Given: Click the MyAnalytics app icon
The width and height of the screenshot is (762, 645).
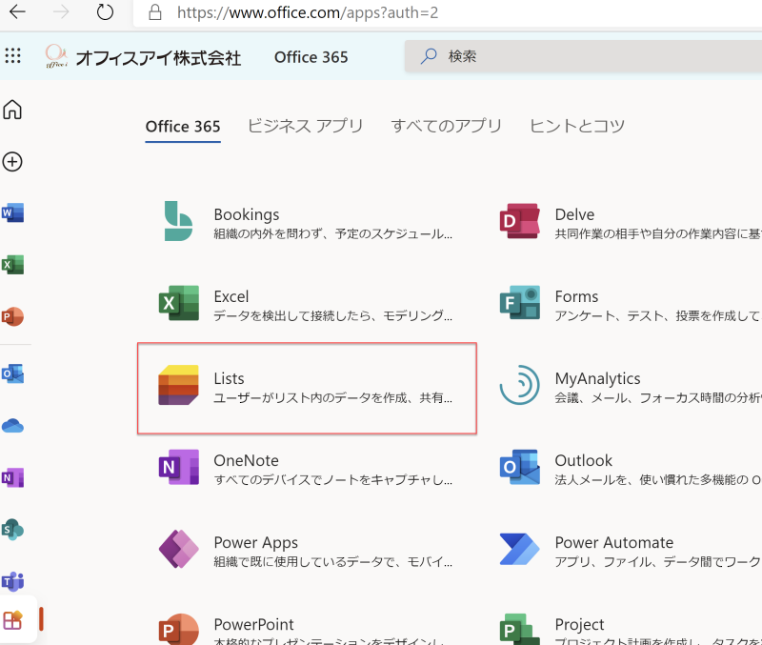Looking at the screenshot, I should pos(520,385).
